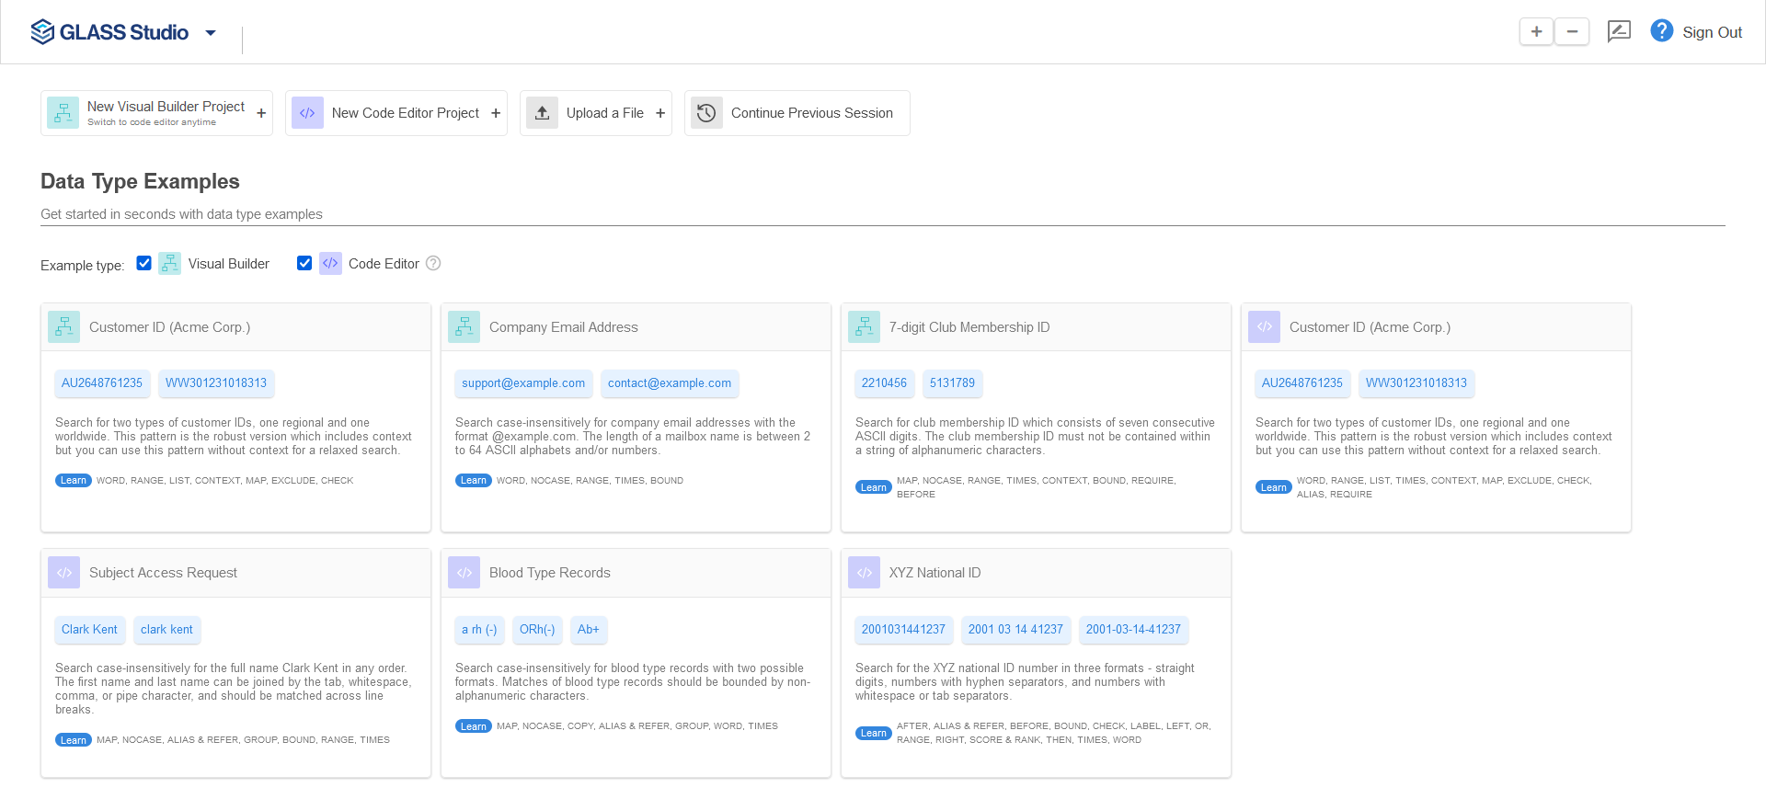1766x799 pixels.
Task: Click the code icon on the second Customer ID card
Action: click(x=1264, y=327)
